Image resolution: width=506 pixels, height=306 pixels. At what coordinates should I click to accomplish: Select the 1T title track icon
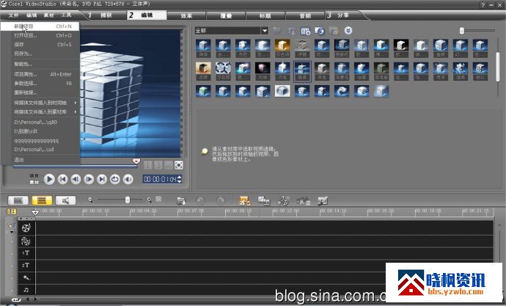[x=26, y=252]
